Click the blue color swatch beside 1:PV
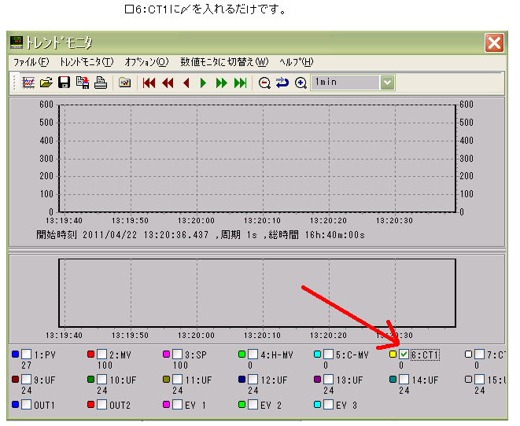 [x=15, y=354]
